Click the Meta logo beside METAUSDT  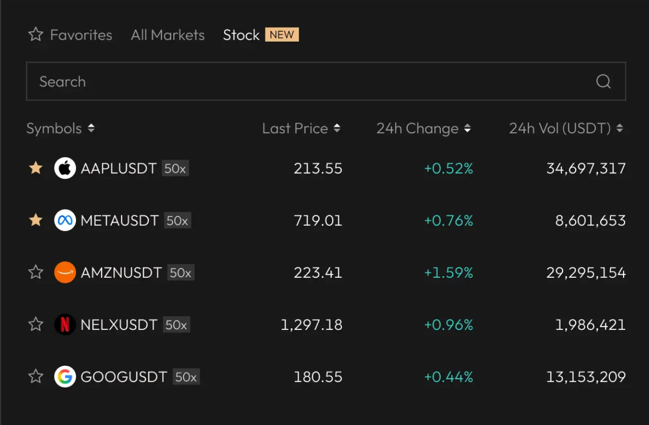click(65, 220)
